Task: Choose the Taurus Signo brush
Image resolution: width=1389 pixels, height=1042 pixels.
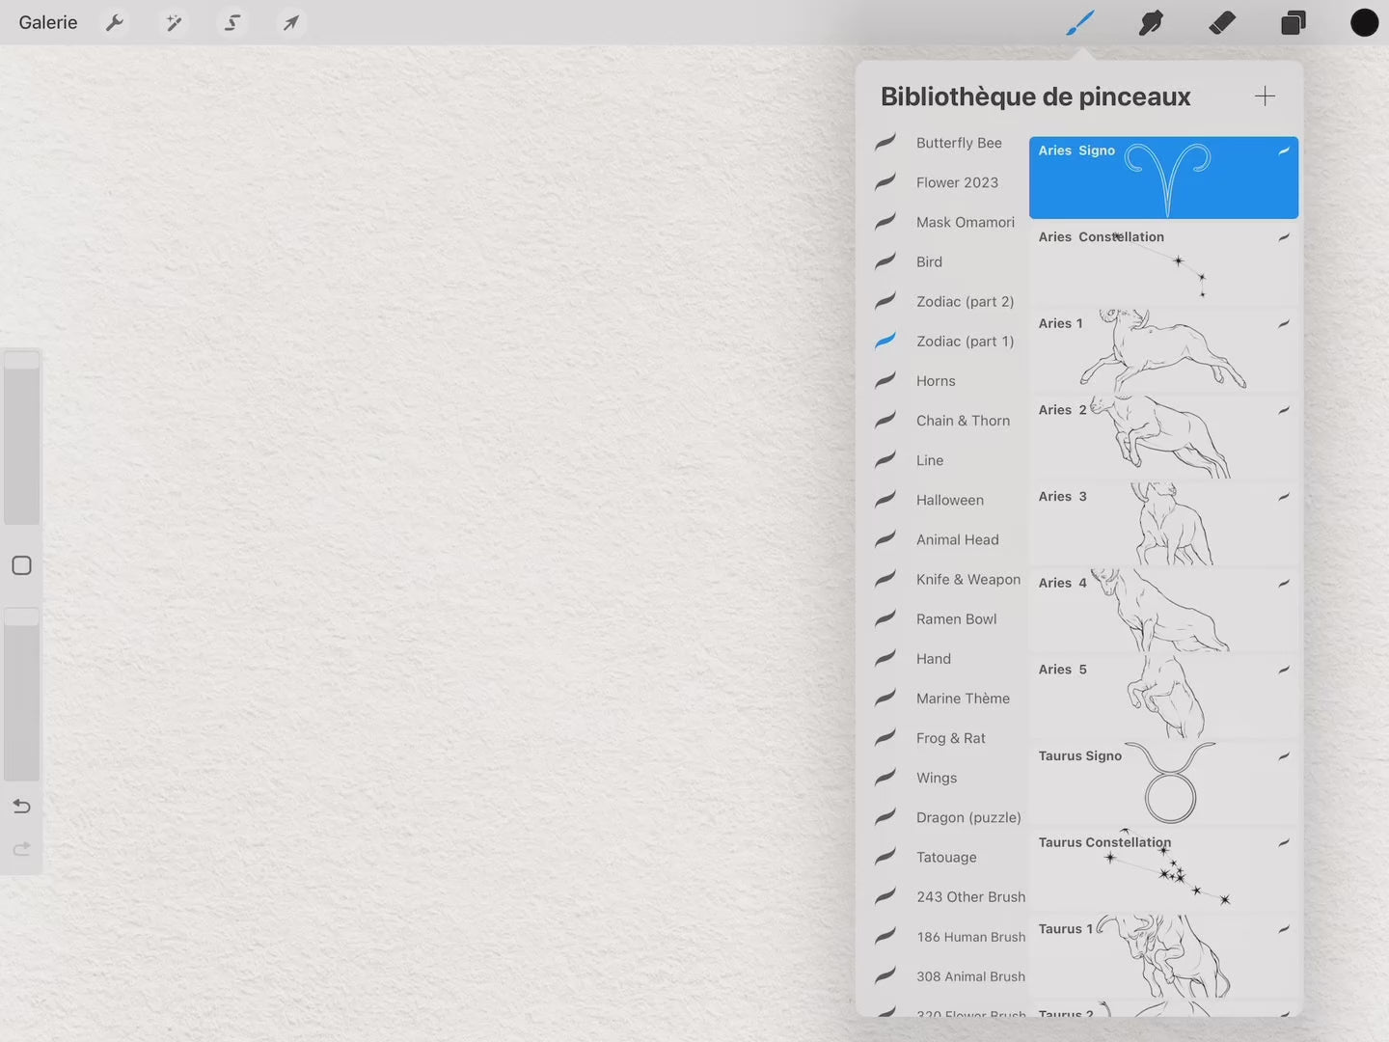Action: (x=1162, y=782)
